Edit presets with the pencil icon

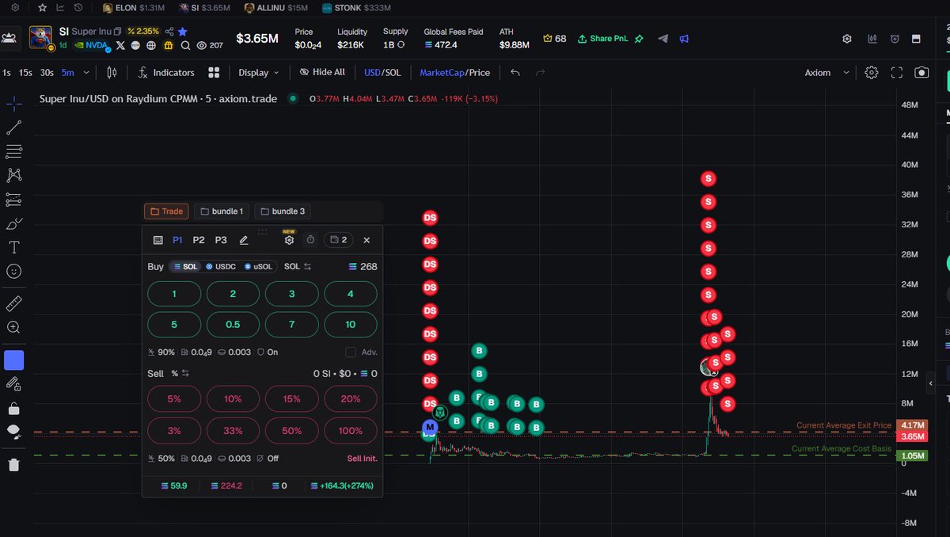(244, 240)
